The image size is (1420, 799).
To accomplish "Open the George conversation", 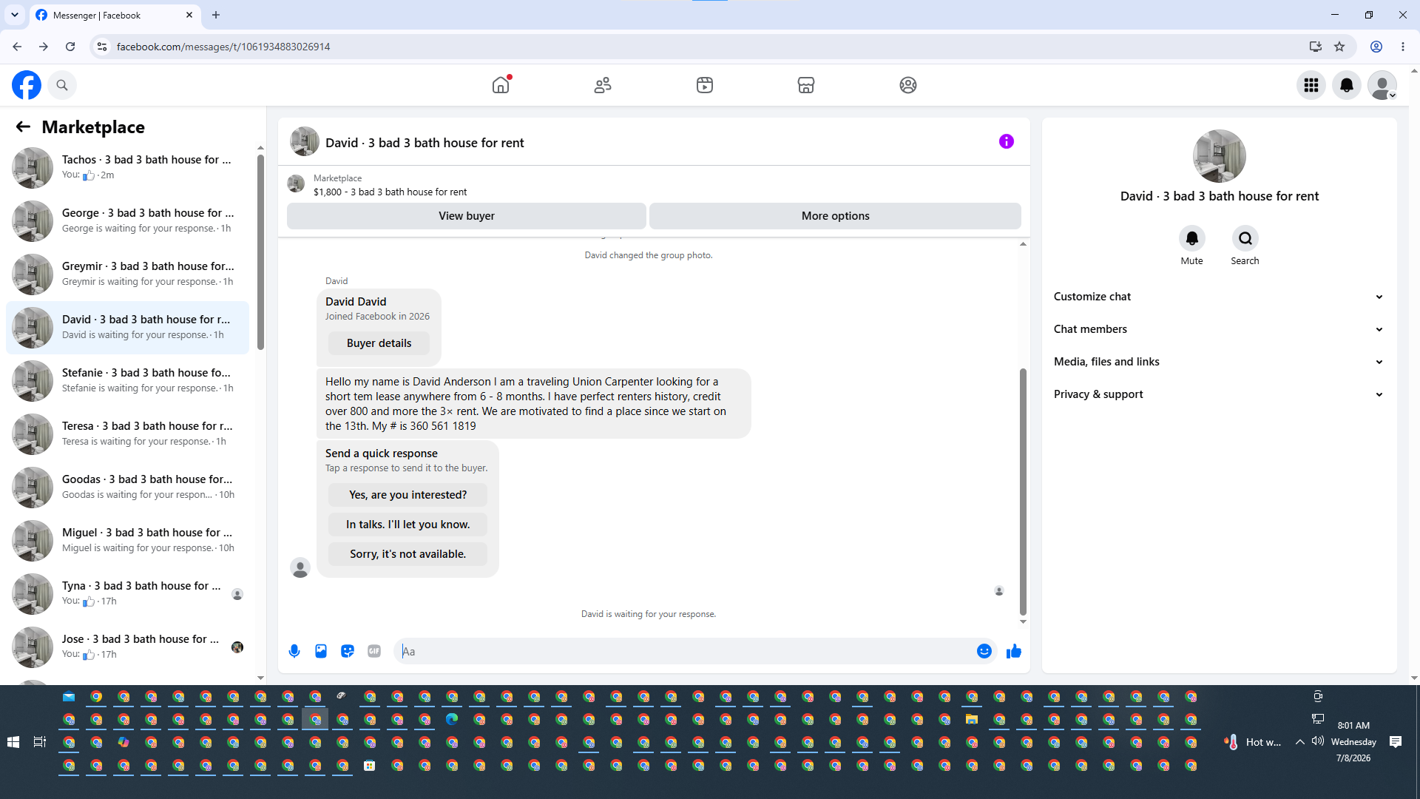I will click(x=127, y=221).
